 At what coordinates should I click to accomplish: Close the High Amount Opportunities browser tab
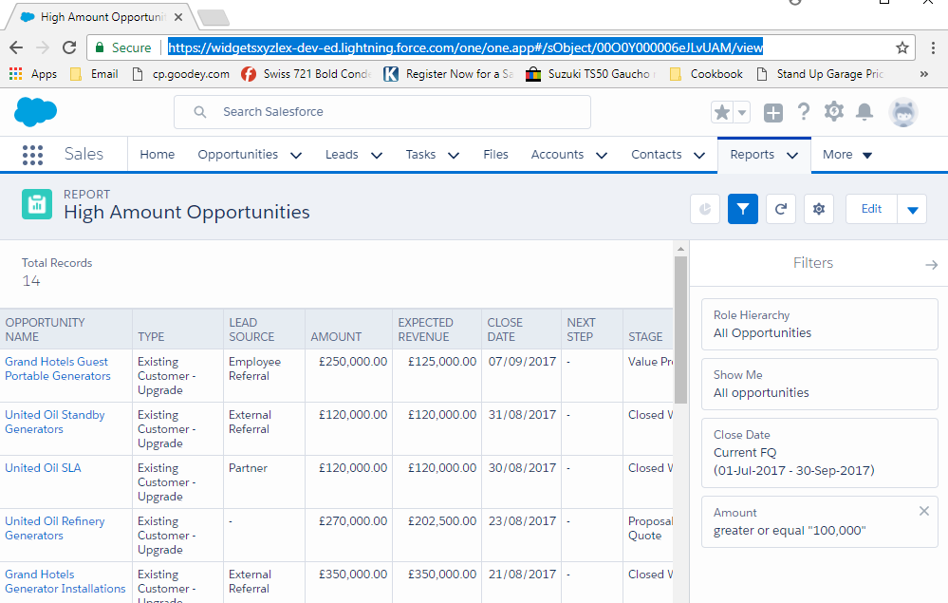point(178,17)
